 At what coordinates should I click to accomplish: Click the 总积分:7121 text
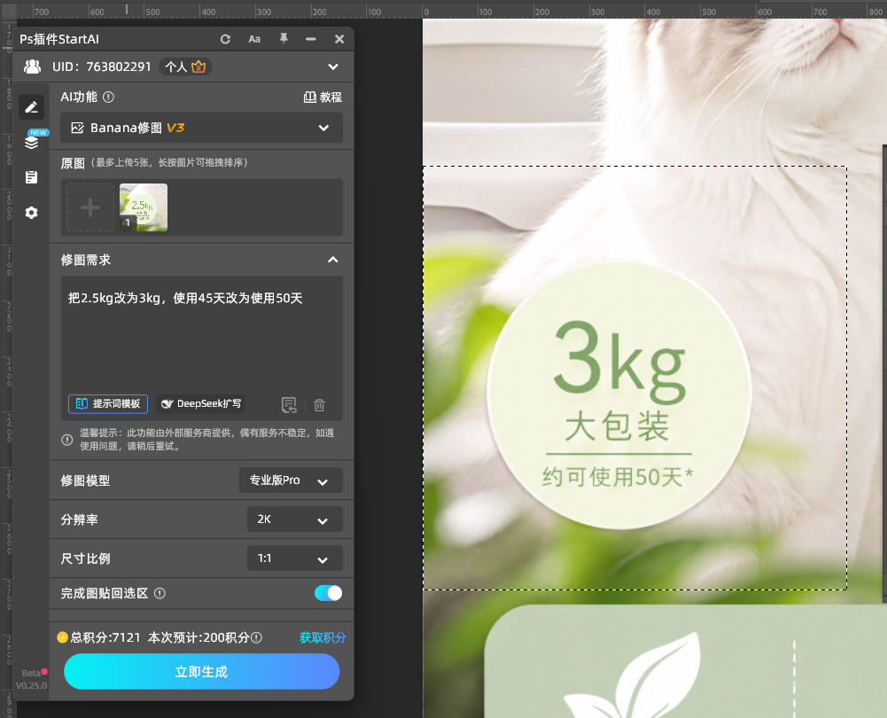[x=105, y=637]
